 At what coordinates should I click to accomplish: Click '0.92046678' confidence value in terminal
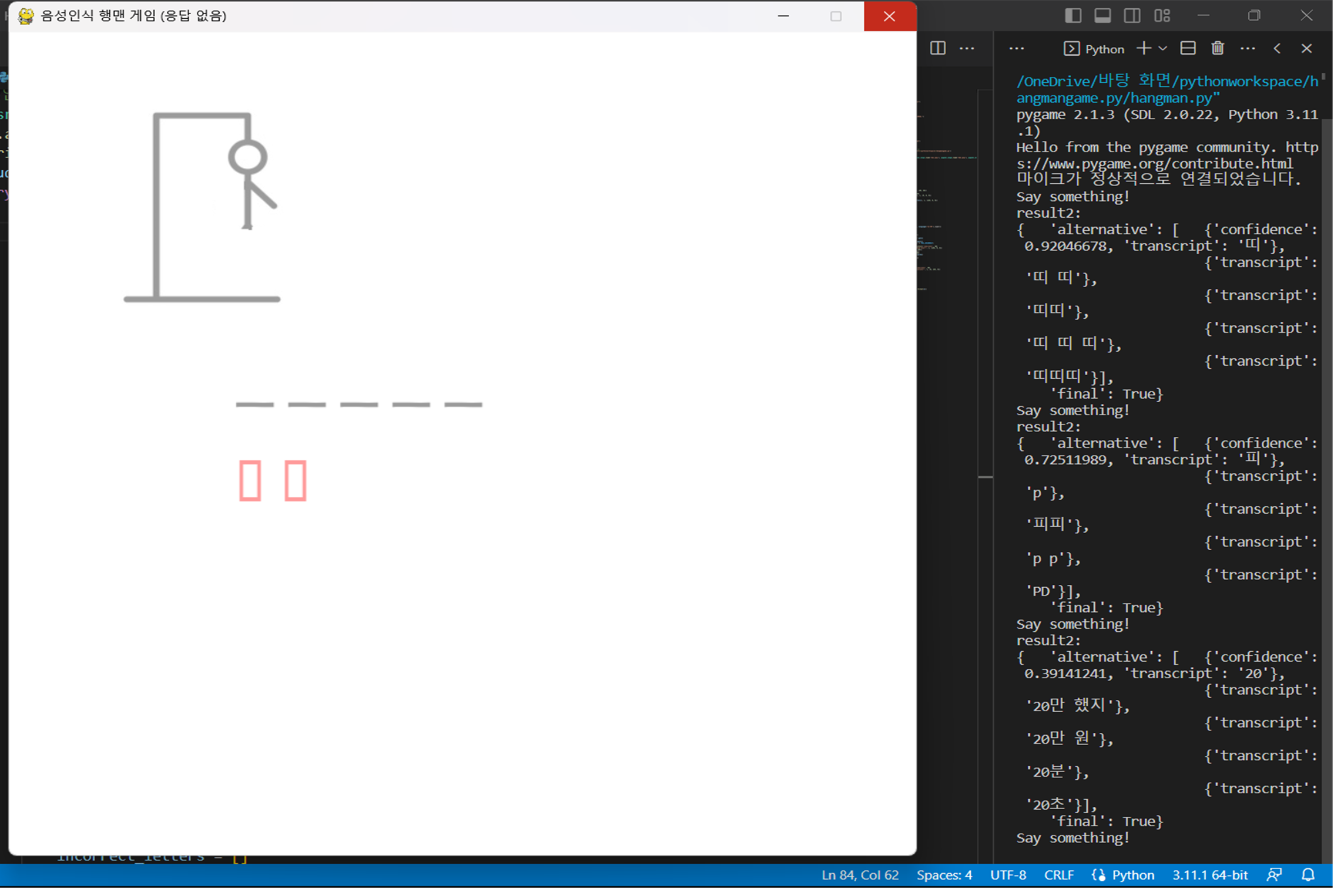click(1064, 245)
